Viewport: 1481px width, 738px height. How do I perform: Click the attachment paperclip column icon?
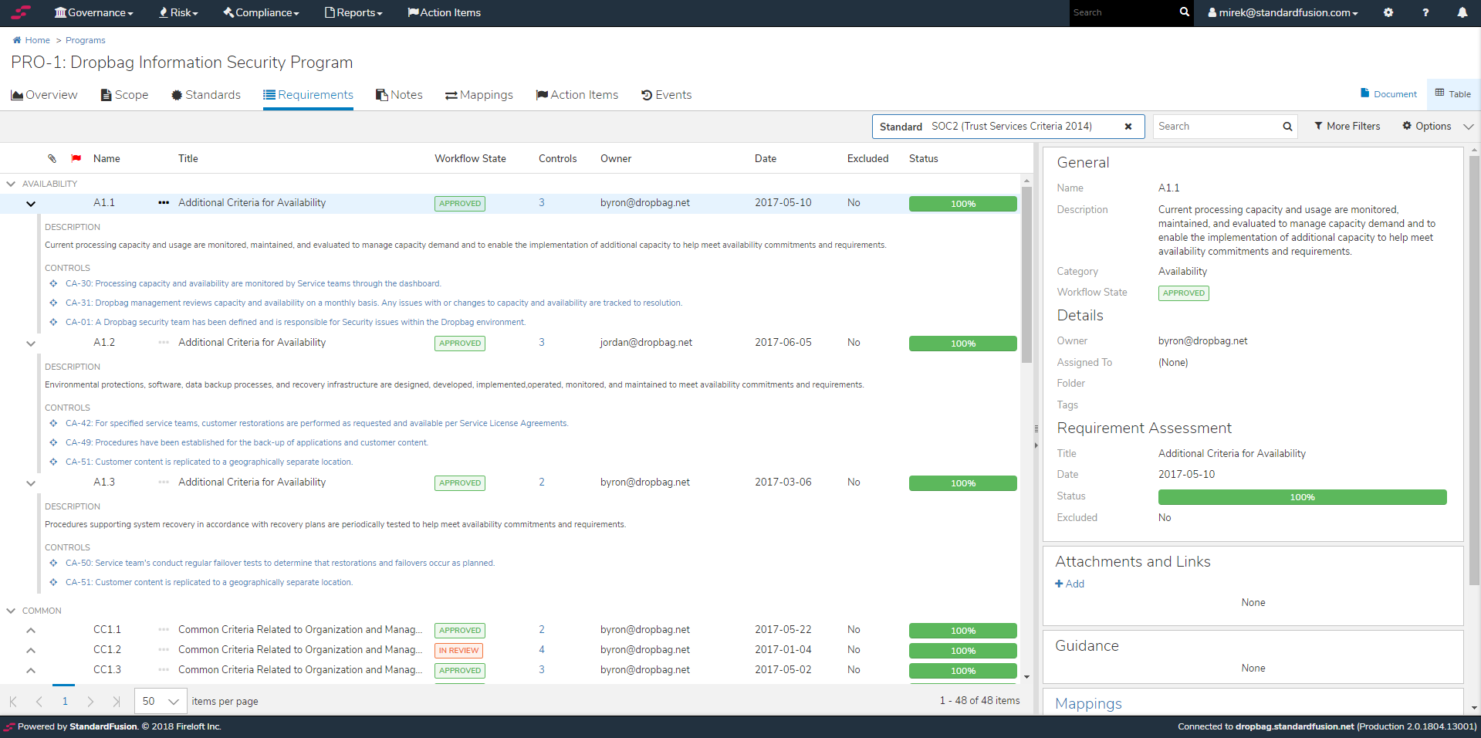pyautogui.click(x=52, y=158)
